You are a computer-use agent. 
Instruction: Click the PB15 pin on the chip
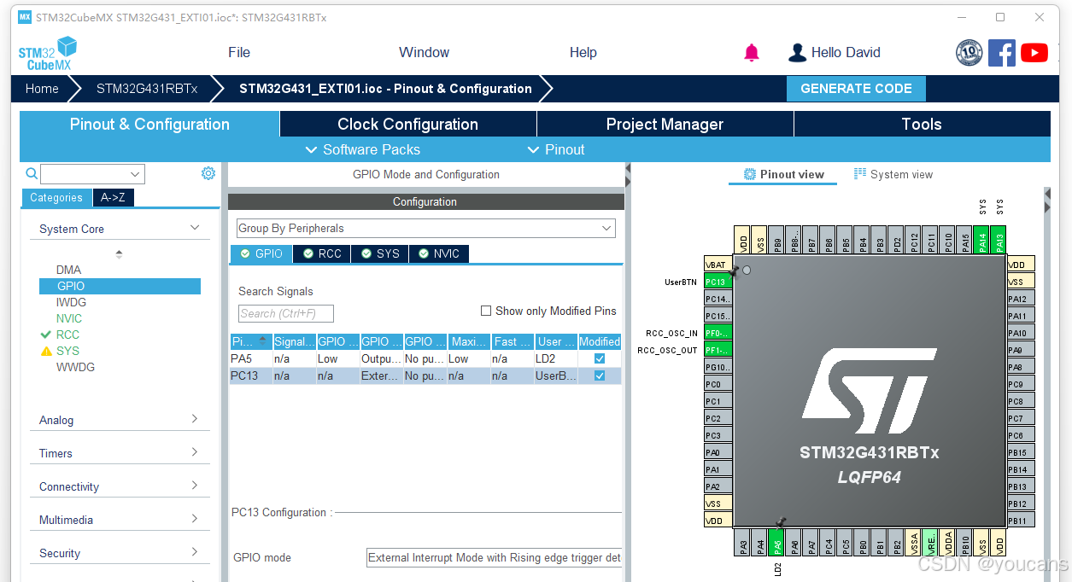(1019, 452)
